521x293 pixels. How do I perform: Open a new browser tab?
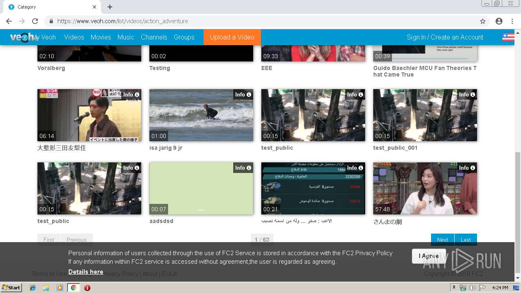pos(110,7)
